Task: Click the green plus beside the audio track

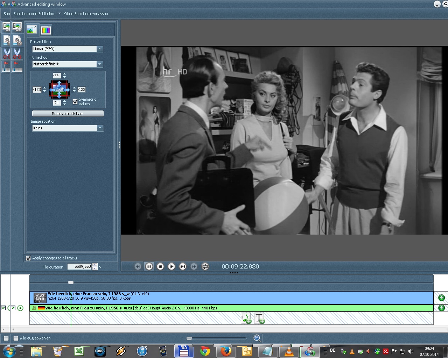Action: (441, 308)
